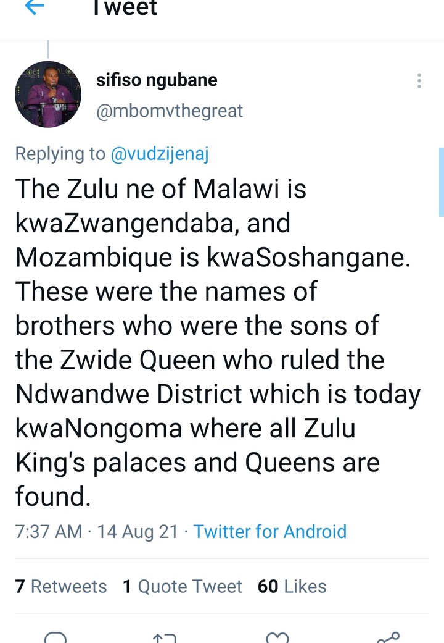
Task: Click the Twitter for Android link
Action: coord(270,531)
